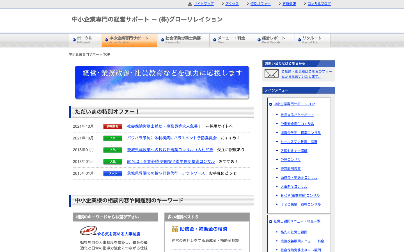This screenshot has width=404, height=252.
Task: Click the ご相談・御見積 contact form link
Action: pos(307,74)
